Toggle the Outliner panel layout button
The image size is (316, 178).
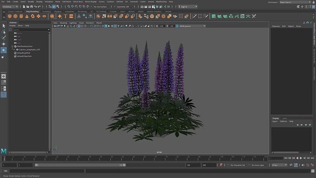[x=3, y=94]
